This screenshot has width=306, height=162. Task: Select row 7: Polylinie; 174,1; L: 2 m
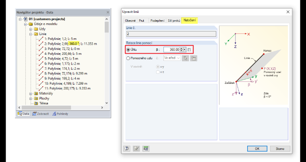pos(62,69)
